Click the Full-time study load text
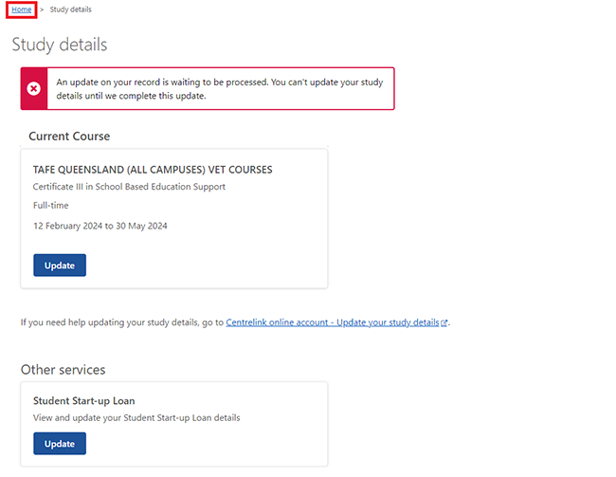The image size is (616, 477). pos(50,205)
